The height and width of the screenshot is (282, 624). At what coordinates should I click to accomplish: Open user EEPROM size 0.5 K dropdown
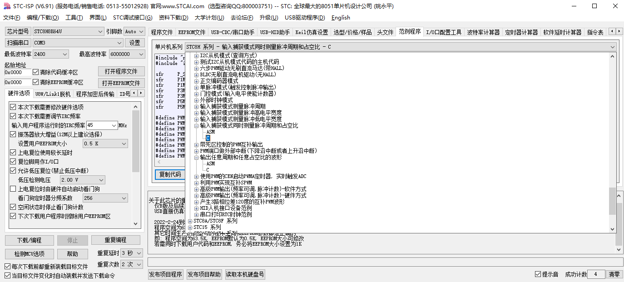(x=105, y=143)
